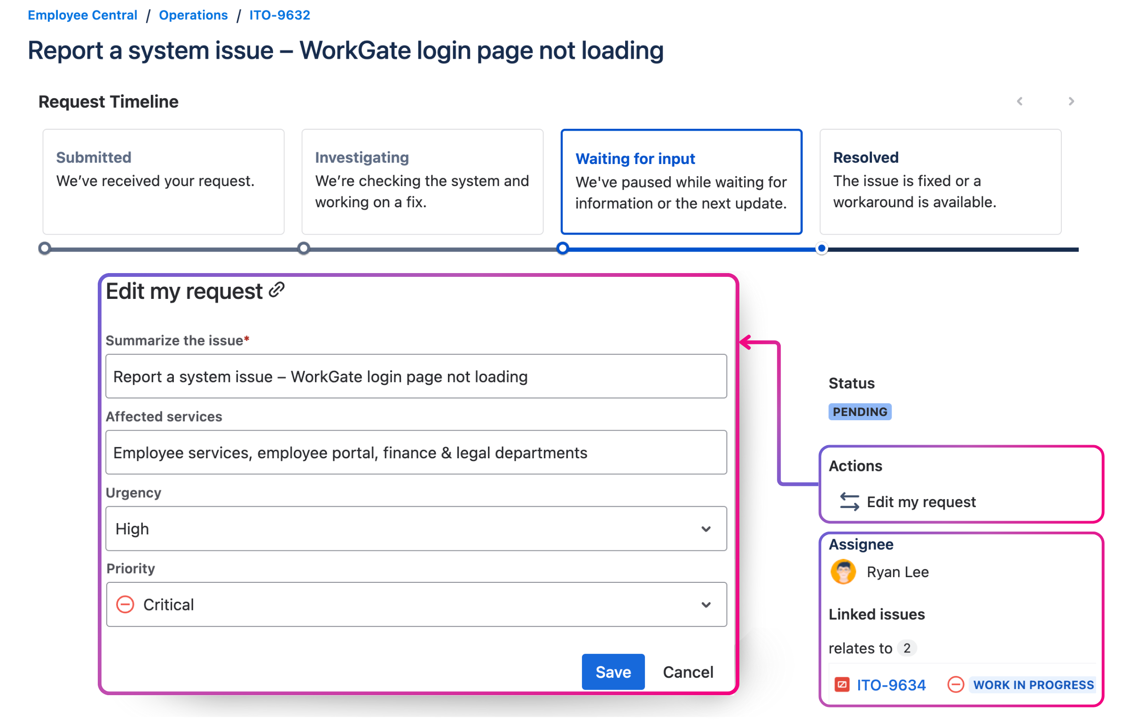The image size is (1145, 721).
Task: Click the link icon beside Edit my request
Action: pyautogui.click(x=277, y=290)
